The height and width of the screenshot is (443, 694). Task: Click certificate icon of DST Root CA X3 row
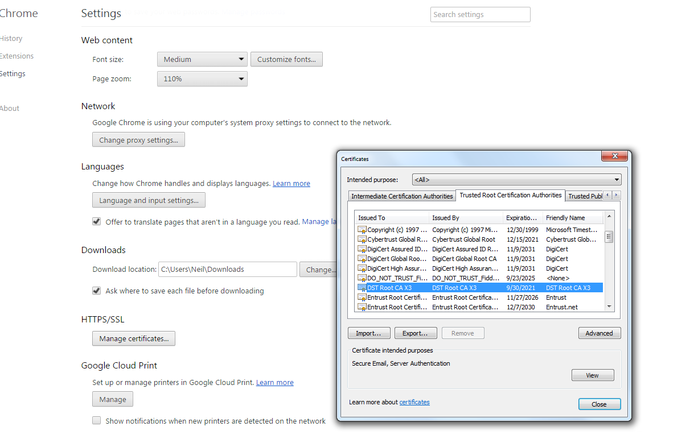click(x=362, y=288)
